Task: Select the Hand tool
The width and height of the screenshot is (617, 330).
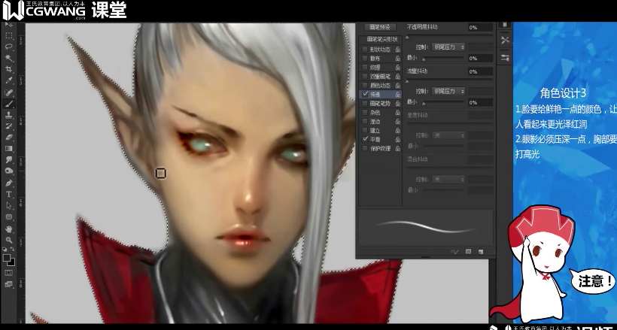Action: pyautogui.click(x=9, y=229)
